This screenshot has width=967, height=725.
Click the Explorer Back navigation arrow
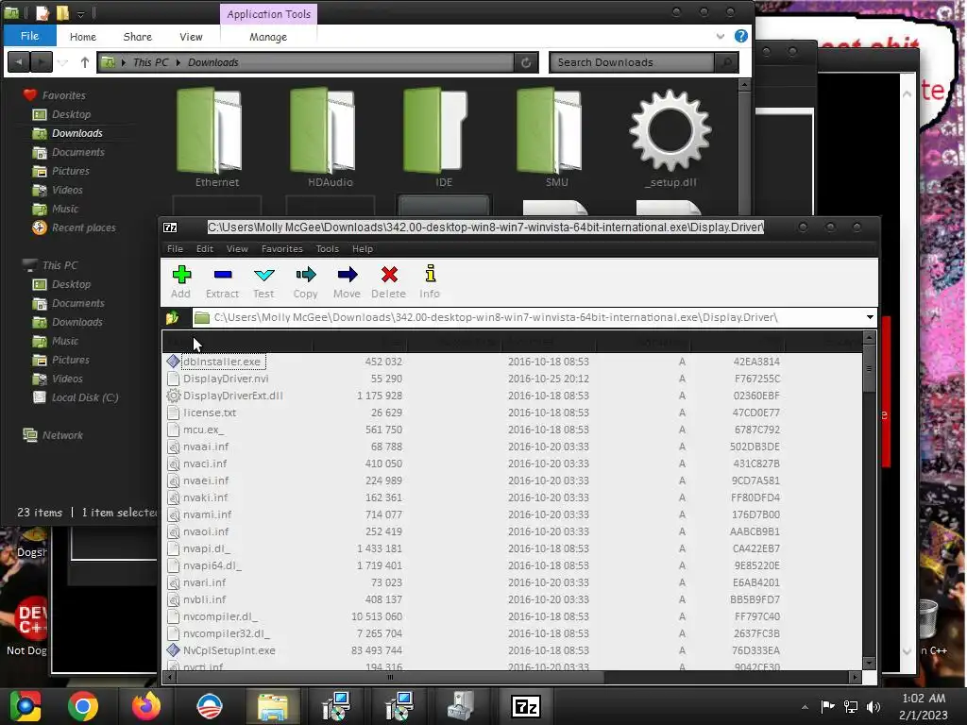tap(19, 61)
